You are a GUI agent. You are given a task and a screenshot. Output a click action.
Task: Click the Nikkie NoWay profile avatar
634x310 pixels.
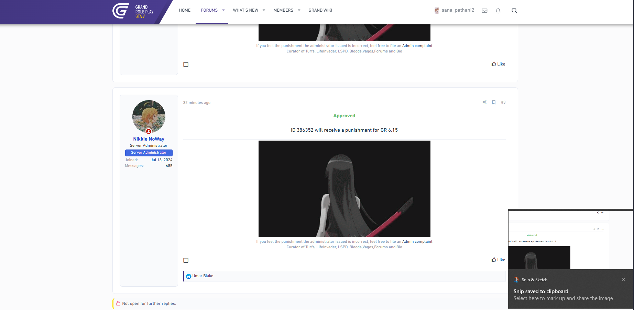click(x=149, y=117)
